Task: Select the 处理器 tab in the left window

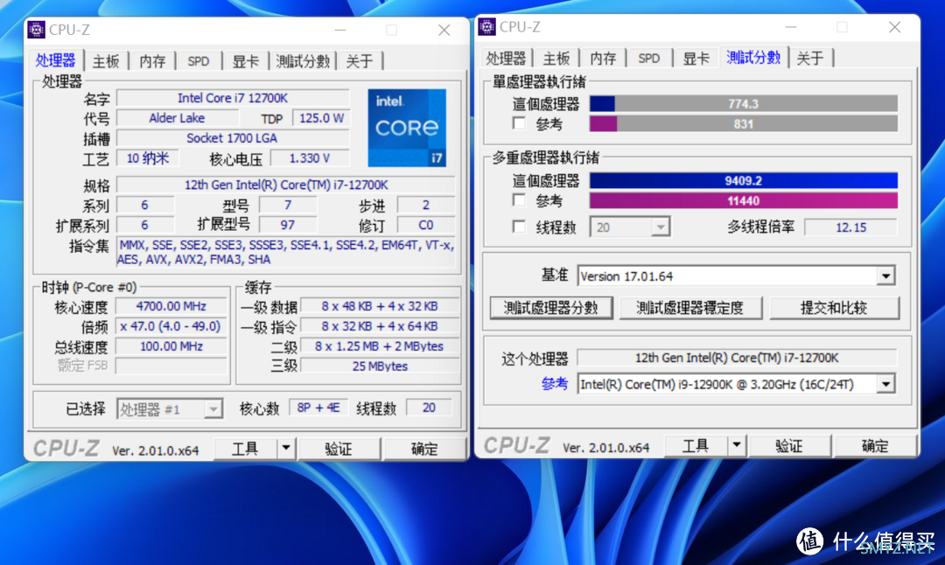Action: coord(55,60)
